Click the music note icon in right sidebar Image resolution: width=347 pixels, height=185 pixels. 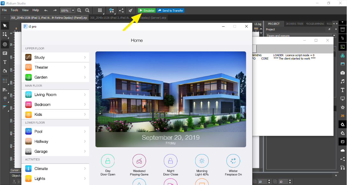tap(343, 81)
